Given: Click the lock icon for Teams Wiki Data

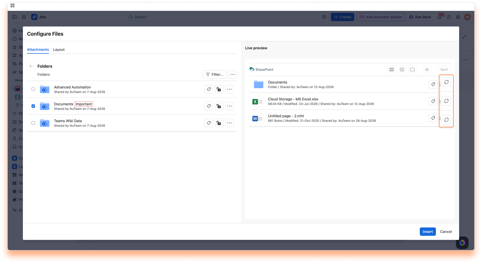Looking at the screenshot, I should tap(219, 123).
